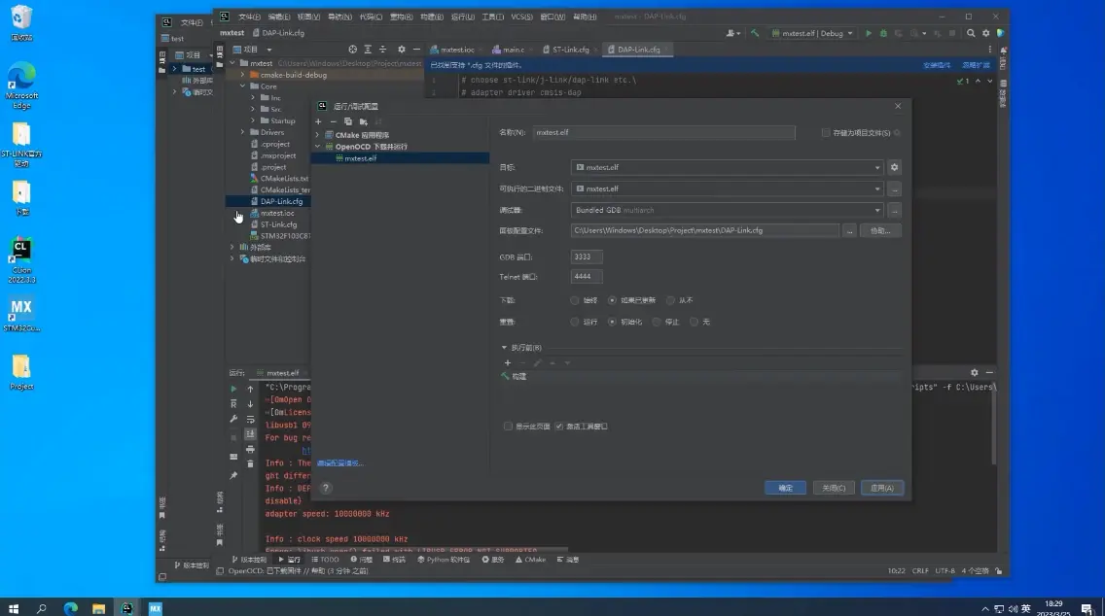Select the 始终 download radio option
1105x616 pixels.
pos(575,300)
